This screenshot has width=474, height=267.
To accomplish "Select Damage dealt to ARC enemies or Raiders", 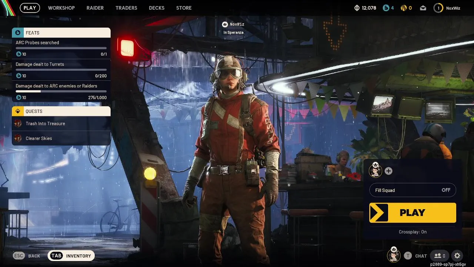I will (61, 92).
